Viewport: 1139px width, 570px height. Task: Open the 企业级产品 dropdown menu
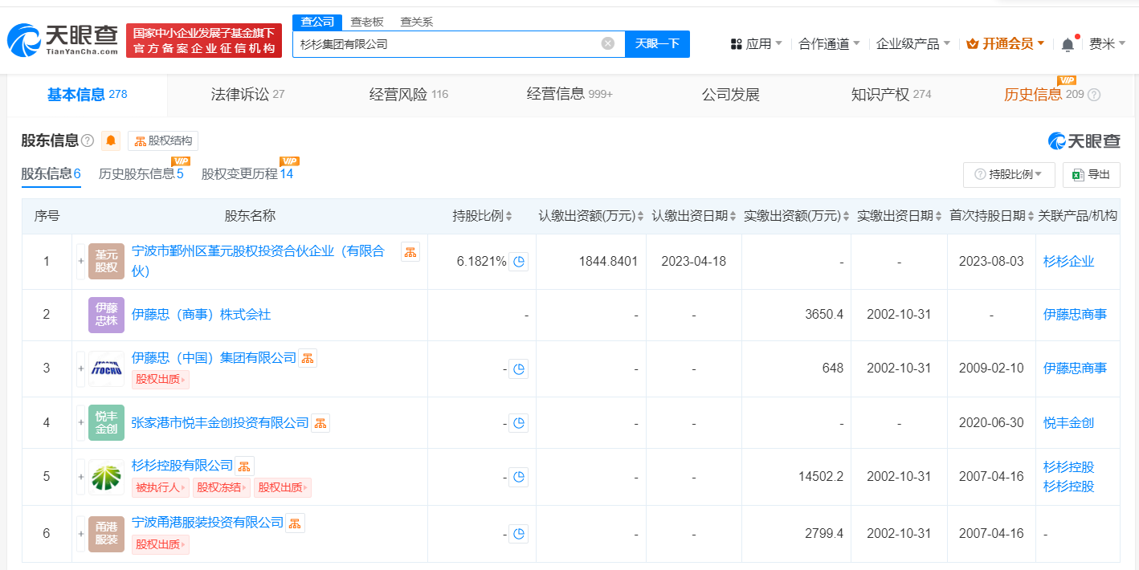pos(913,44)
